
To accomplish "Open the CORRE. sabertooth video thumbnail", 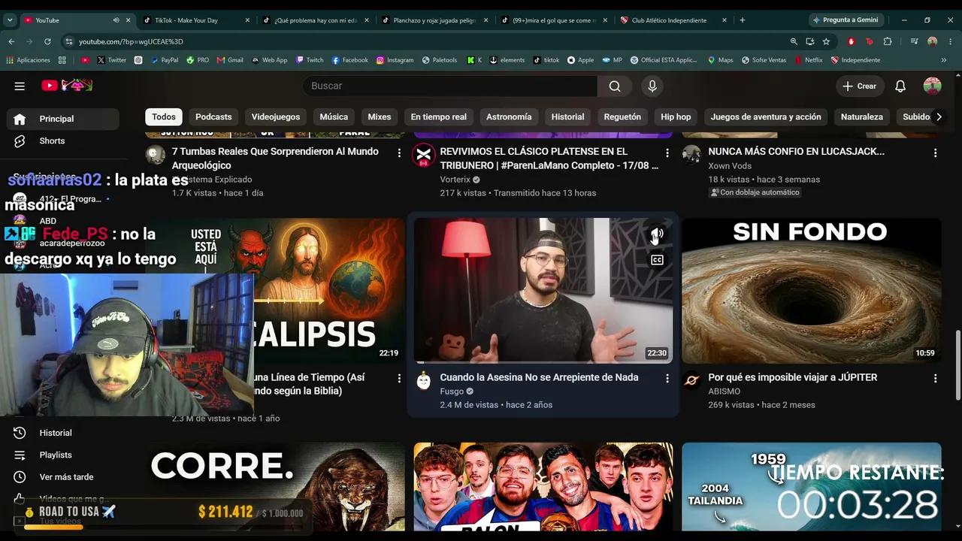I will pos(275,487).
